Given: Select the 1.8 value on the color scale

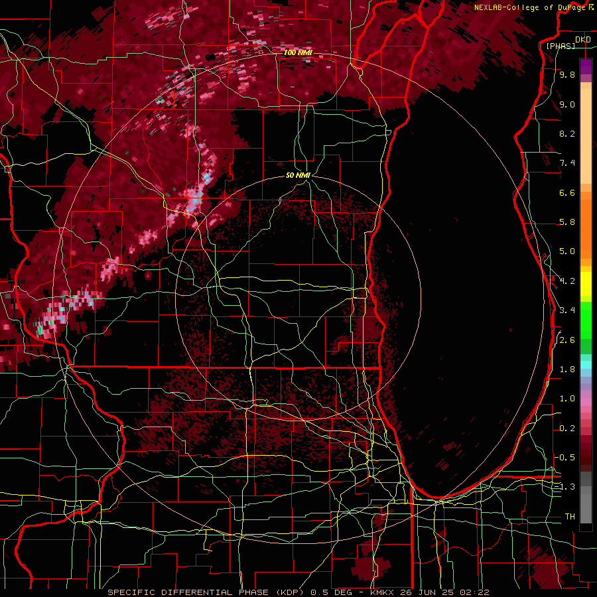Looking at the screenshot, I should click(x=567, y=369).
